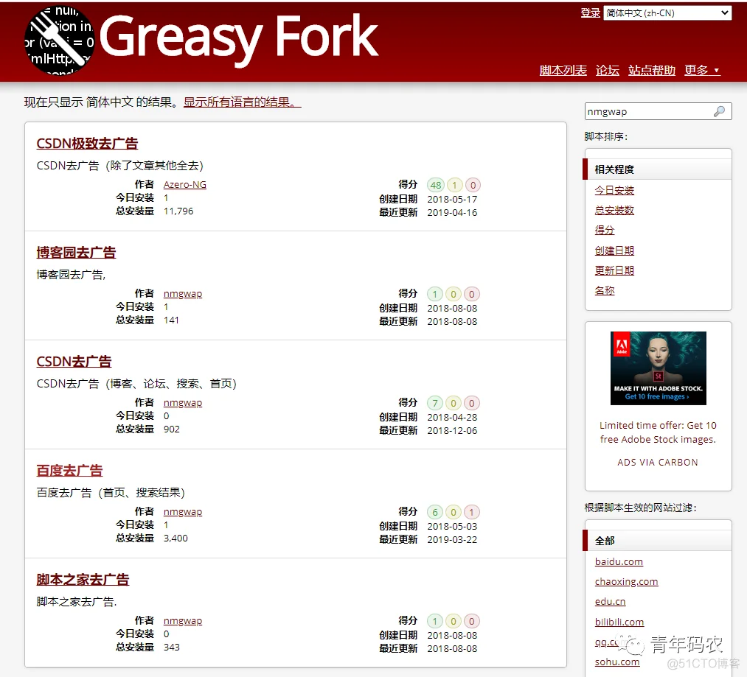Click the green rating 6 badge for 百度去广告

(x=434, y=512)
